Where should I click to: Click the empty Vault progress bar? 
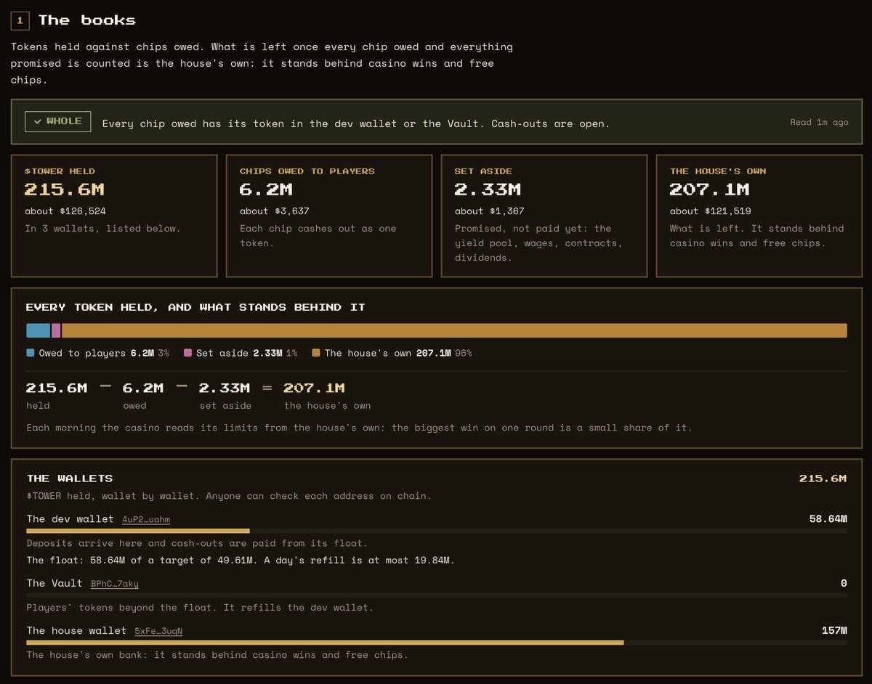[437, 595]
